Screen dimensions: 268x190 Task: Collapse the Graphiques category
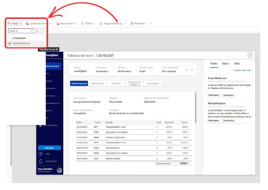point(10,38)
